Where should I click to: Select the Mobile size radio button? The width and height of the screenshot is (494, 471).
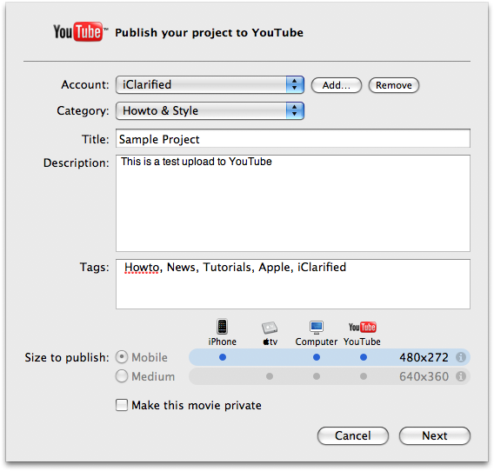point(122,357)
